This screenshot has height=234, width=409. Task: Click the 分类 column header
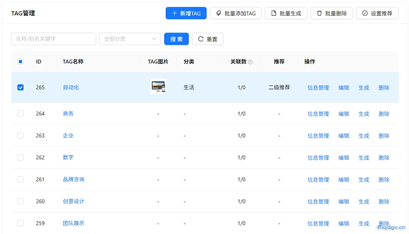coord(189,62)
